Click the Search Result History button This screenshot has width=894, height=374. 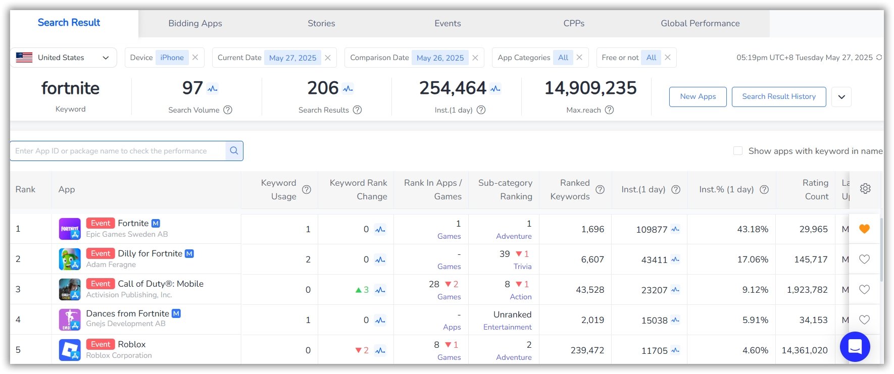click(x=779, y=97)
